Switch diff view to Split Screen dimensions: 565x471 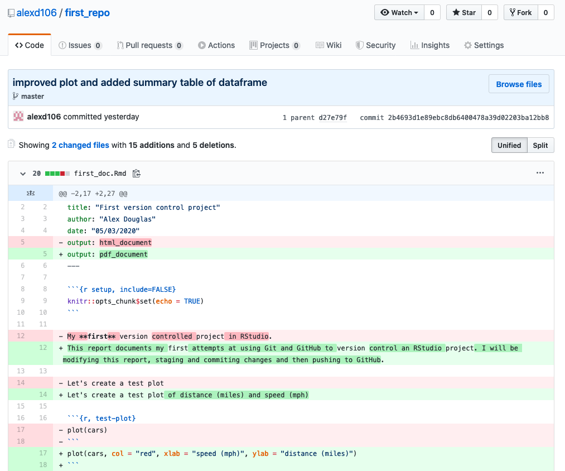pos(540,145)
